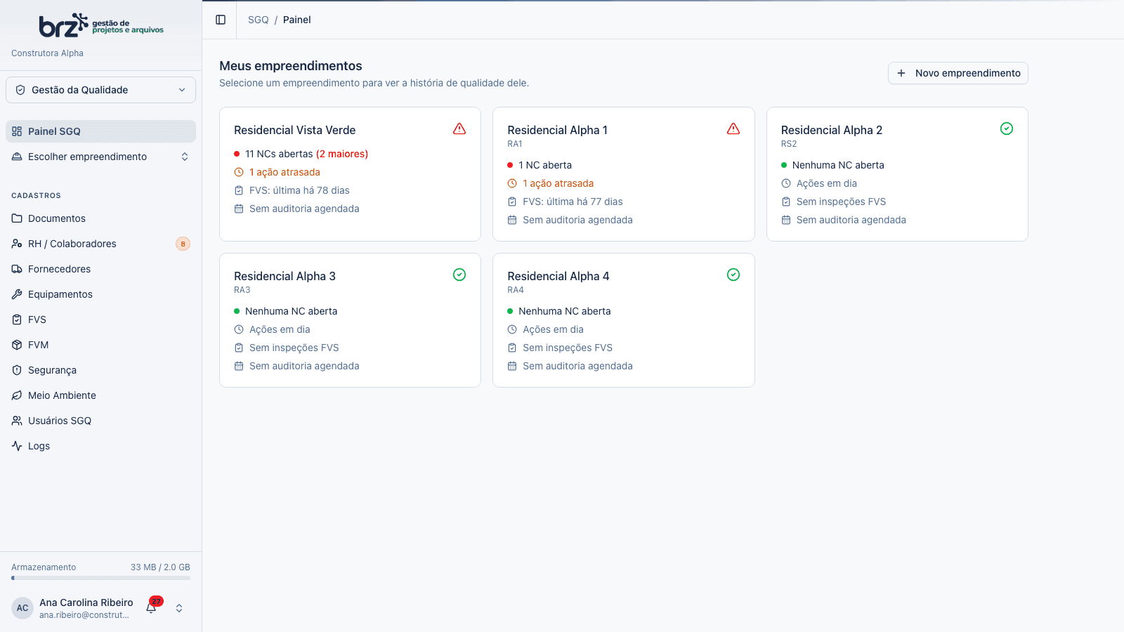
Task: Open Residencial Alpha 3 card title
Action: [x=285, y=276]
